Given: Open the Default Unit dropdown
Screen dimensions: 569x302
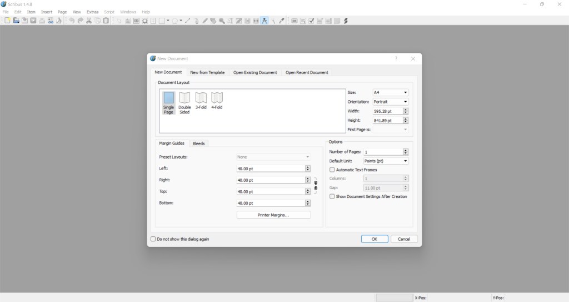Looking at the screenshot, I should [x=386, y=161].
